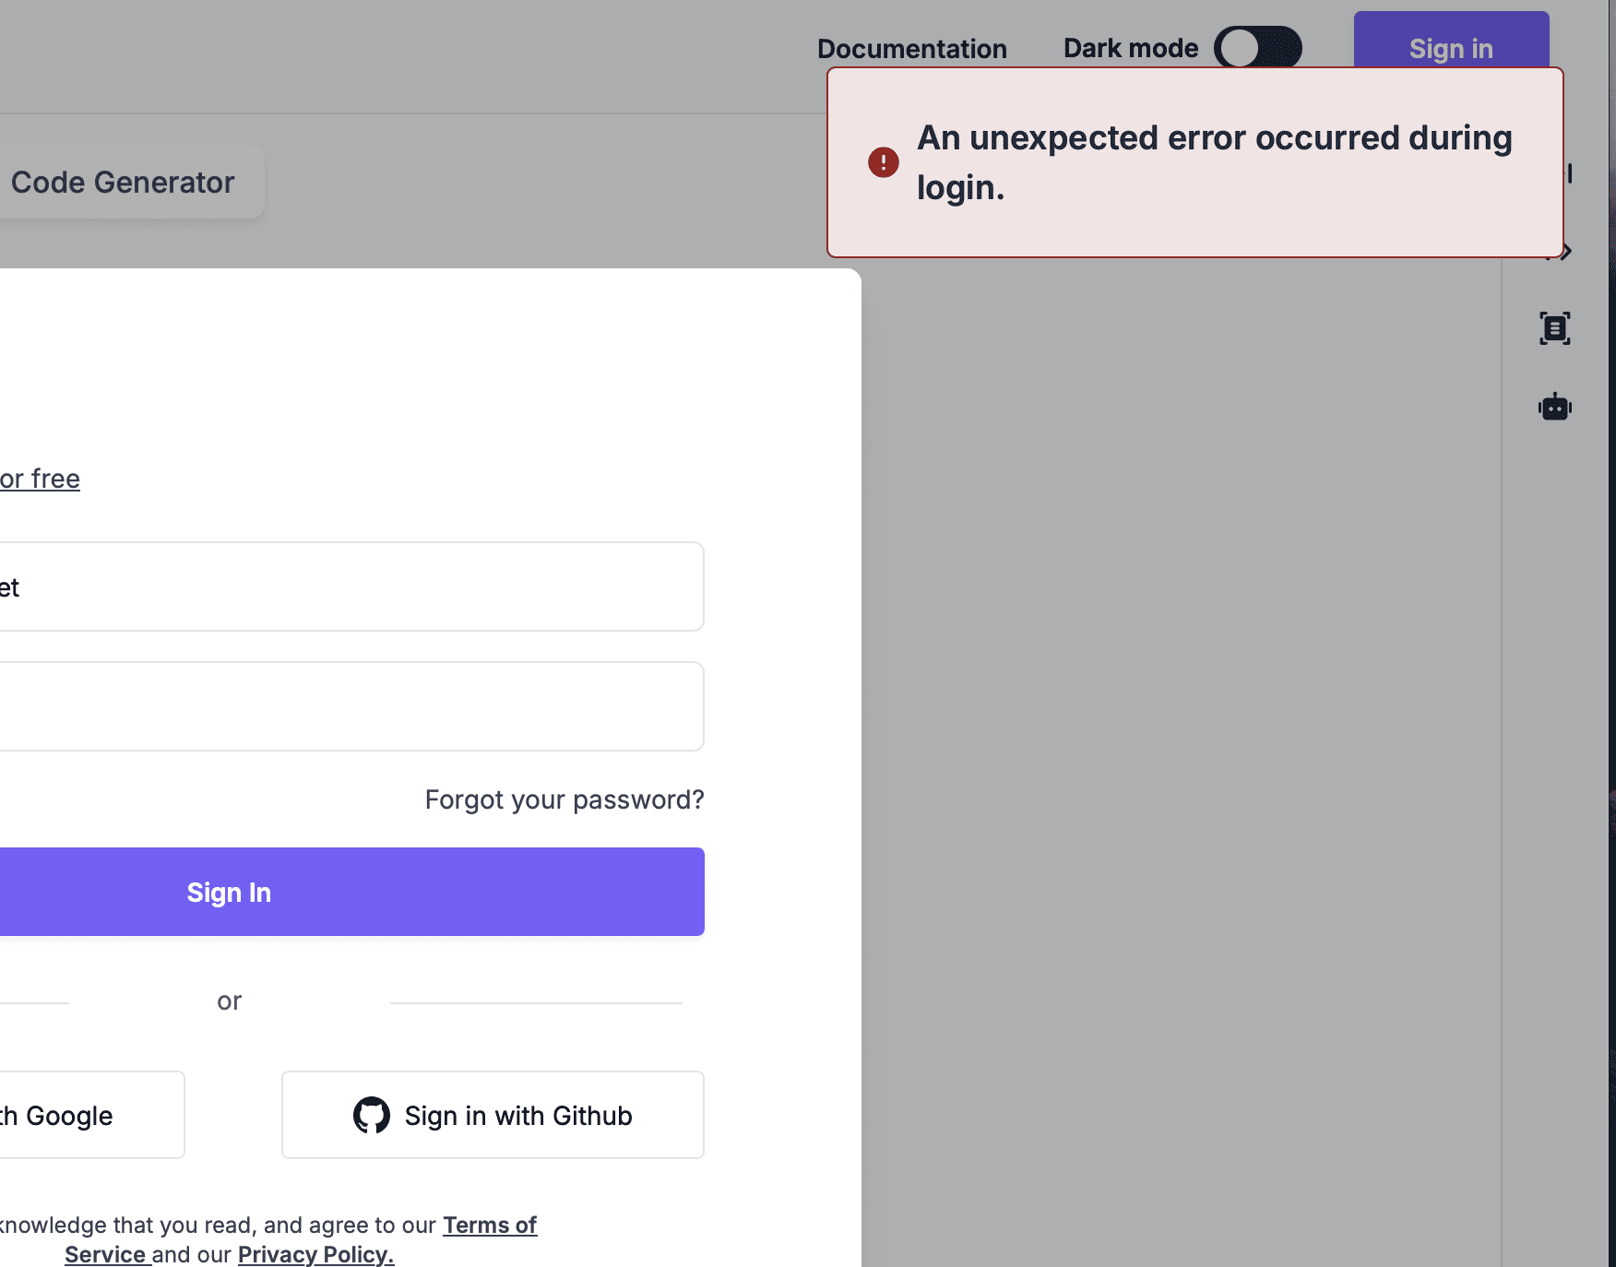Open the Terms of Service link
The image size is (1616, 1267).
coord(489,1226)
